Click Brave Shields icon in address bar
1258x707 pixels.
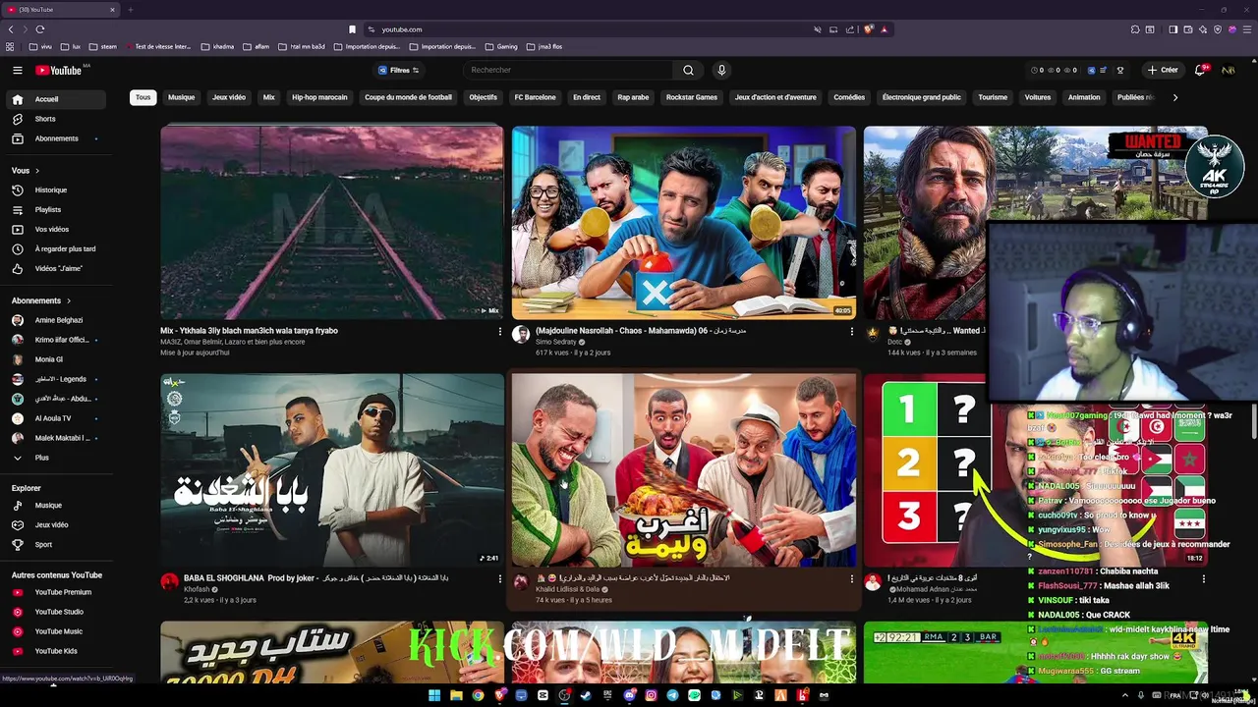coord(868,29)
